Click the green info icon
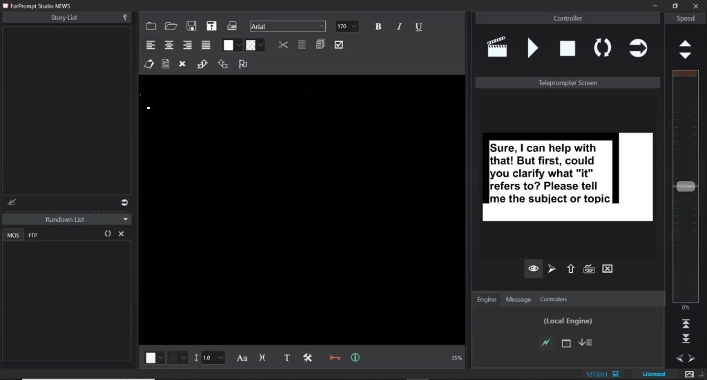This screenshot has width=707, height=380. (356, 357)
